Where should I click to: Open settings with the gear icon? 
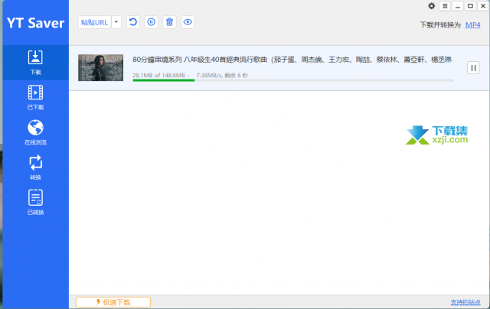pos(432,6)
